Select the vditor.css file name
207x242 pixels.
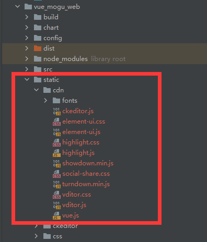coord(76,195)
